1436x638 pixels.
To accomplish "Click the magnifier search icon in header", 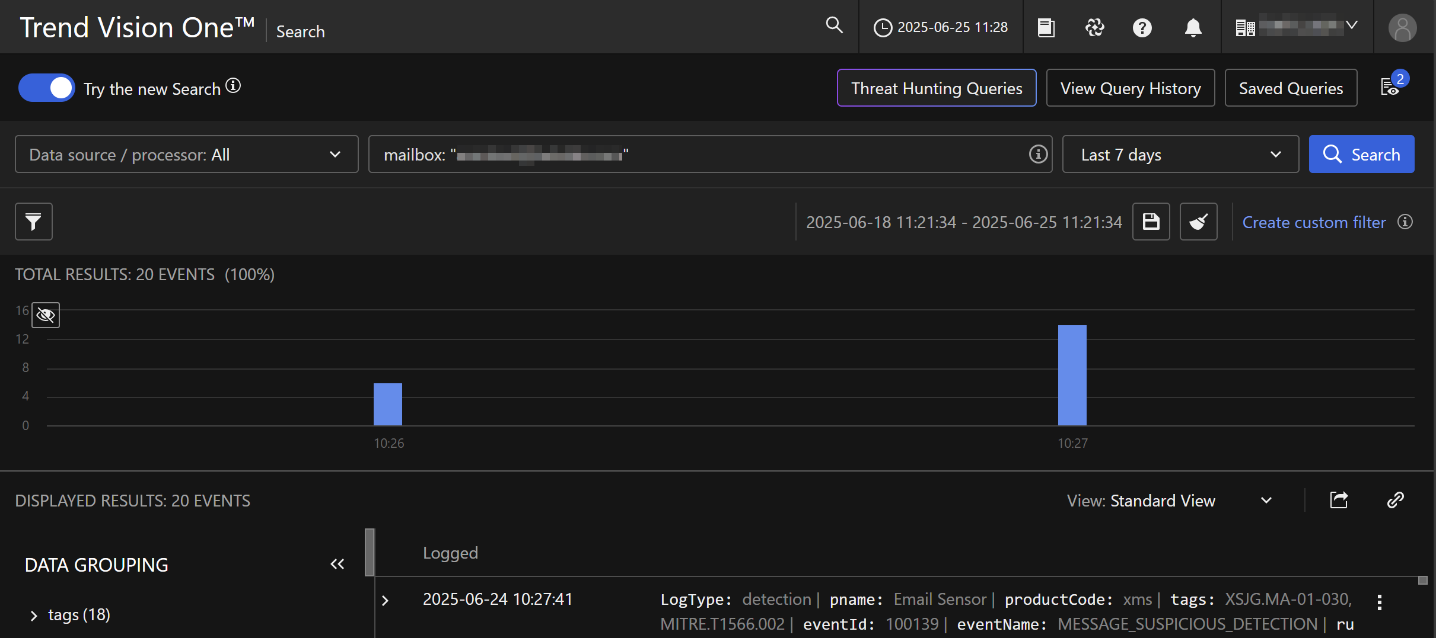I will click(834, 25).
